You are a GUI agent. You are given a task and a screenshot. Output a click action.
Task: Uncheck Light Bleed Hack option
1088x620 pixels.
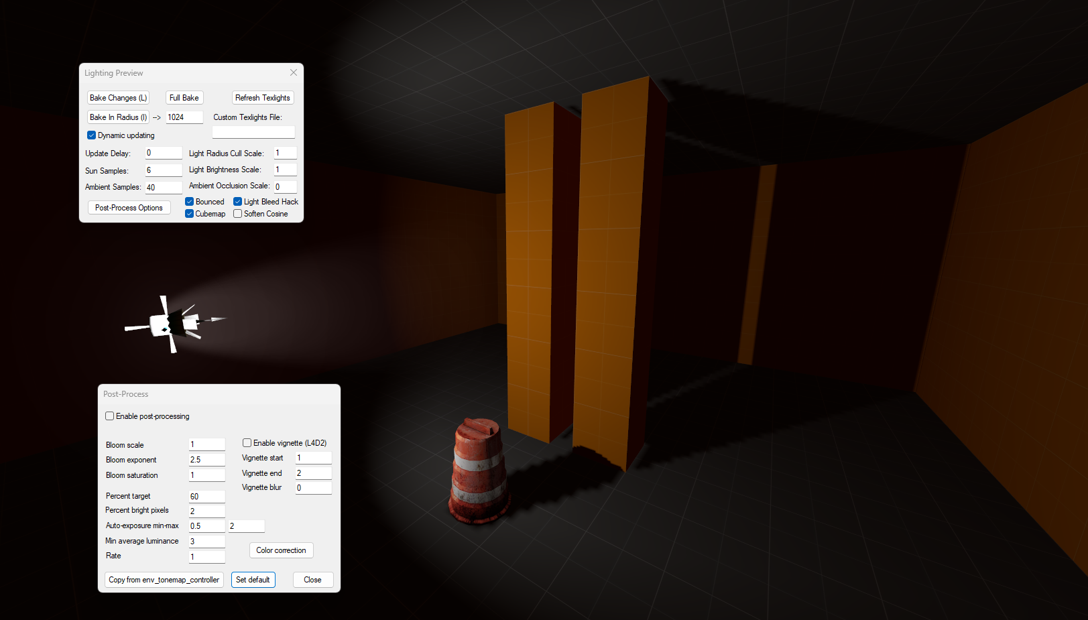[x=238, y=202]
